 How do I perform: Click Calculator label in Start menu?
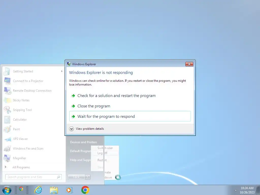[x=20, y=120]
